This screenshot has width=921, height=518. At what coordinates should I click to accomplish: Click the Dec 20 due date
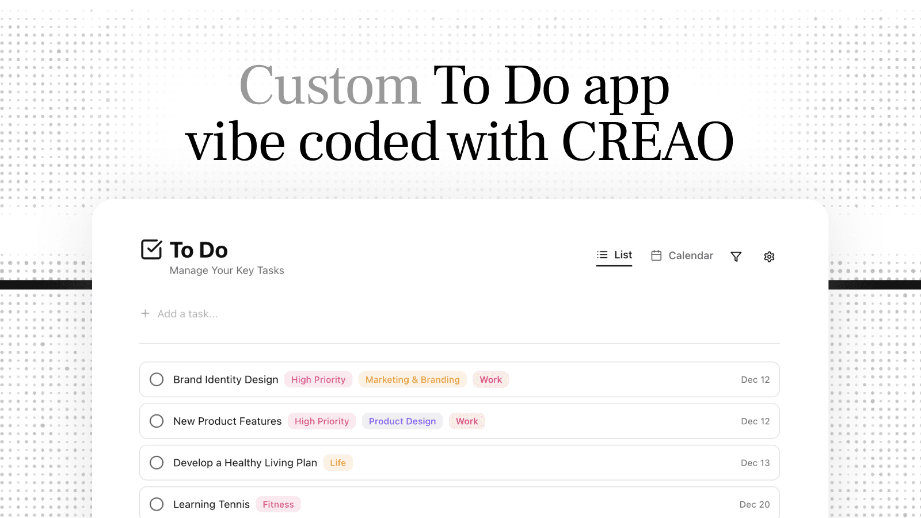[x=755, y=504]
